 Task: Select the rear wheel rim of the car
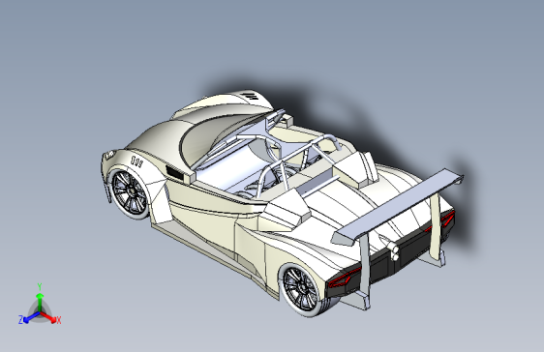tap(300, 287)
